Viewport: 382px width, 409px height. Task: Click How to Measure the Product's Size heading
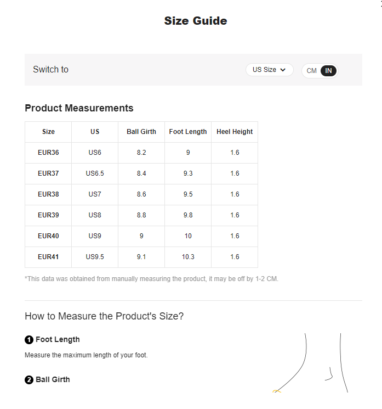104,316
